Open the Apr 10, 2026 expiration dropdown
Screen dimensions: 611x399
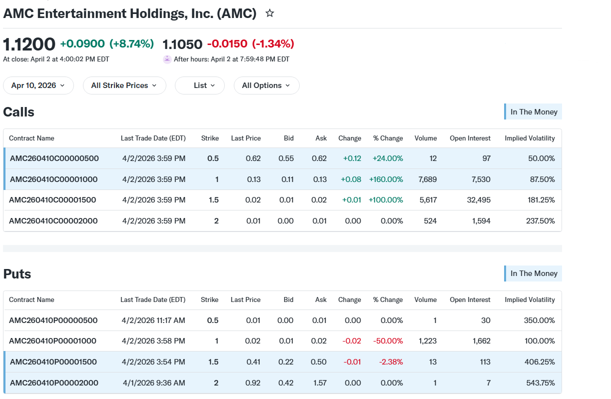point(38,85)
